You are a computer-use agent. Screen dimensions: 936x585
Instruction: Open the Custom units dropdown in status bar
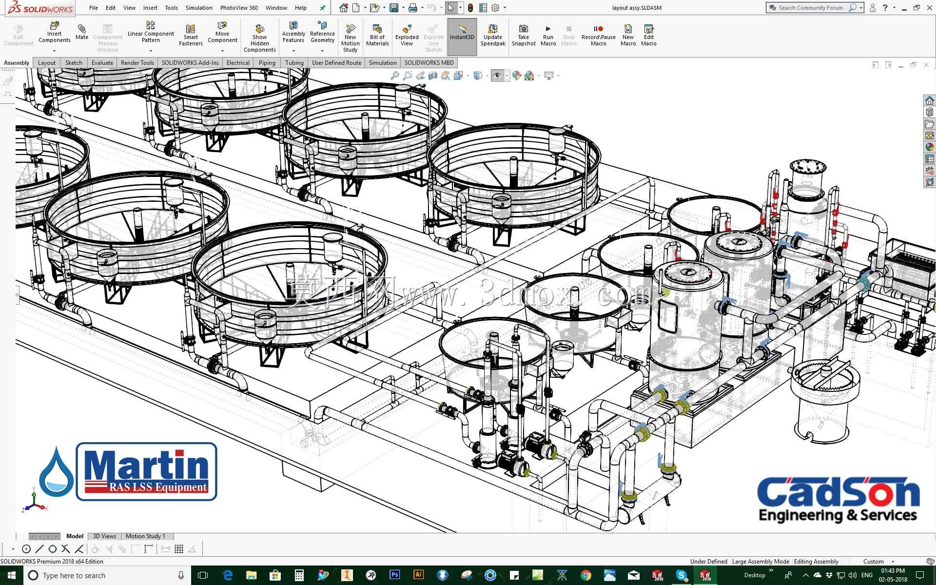pos(893,562)
